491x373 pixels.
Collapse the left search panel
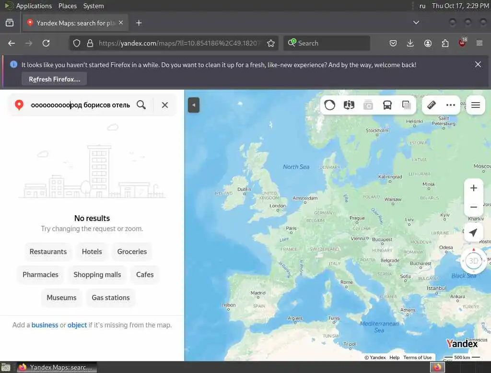click(x=194, y=105)
